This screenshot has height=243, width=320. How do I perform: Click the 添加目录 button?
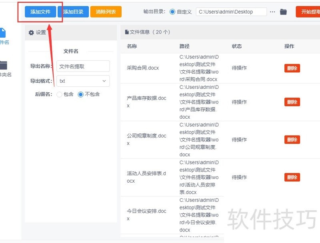click(x=73, y=12)
